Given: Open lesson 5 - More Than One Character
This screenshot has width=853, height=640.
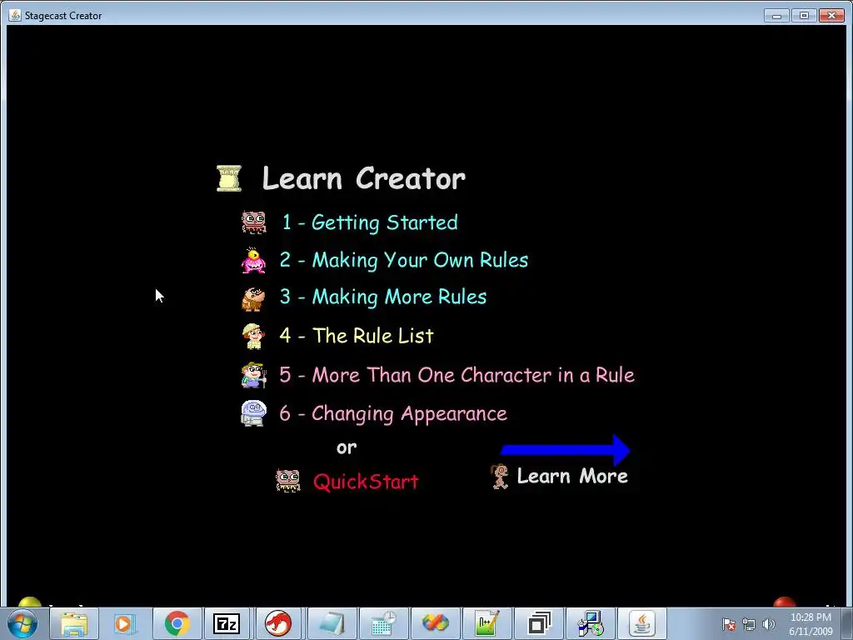Looking at the screenshot, I should pyautogui.click(x=457, y=375).
